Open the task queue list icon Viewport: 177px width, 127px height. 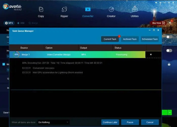pos(170,23)
